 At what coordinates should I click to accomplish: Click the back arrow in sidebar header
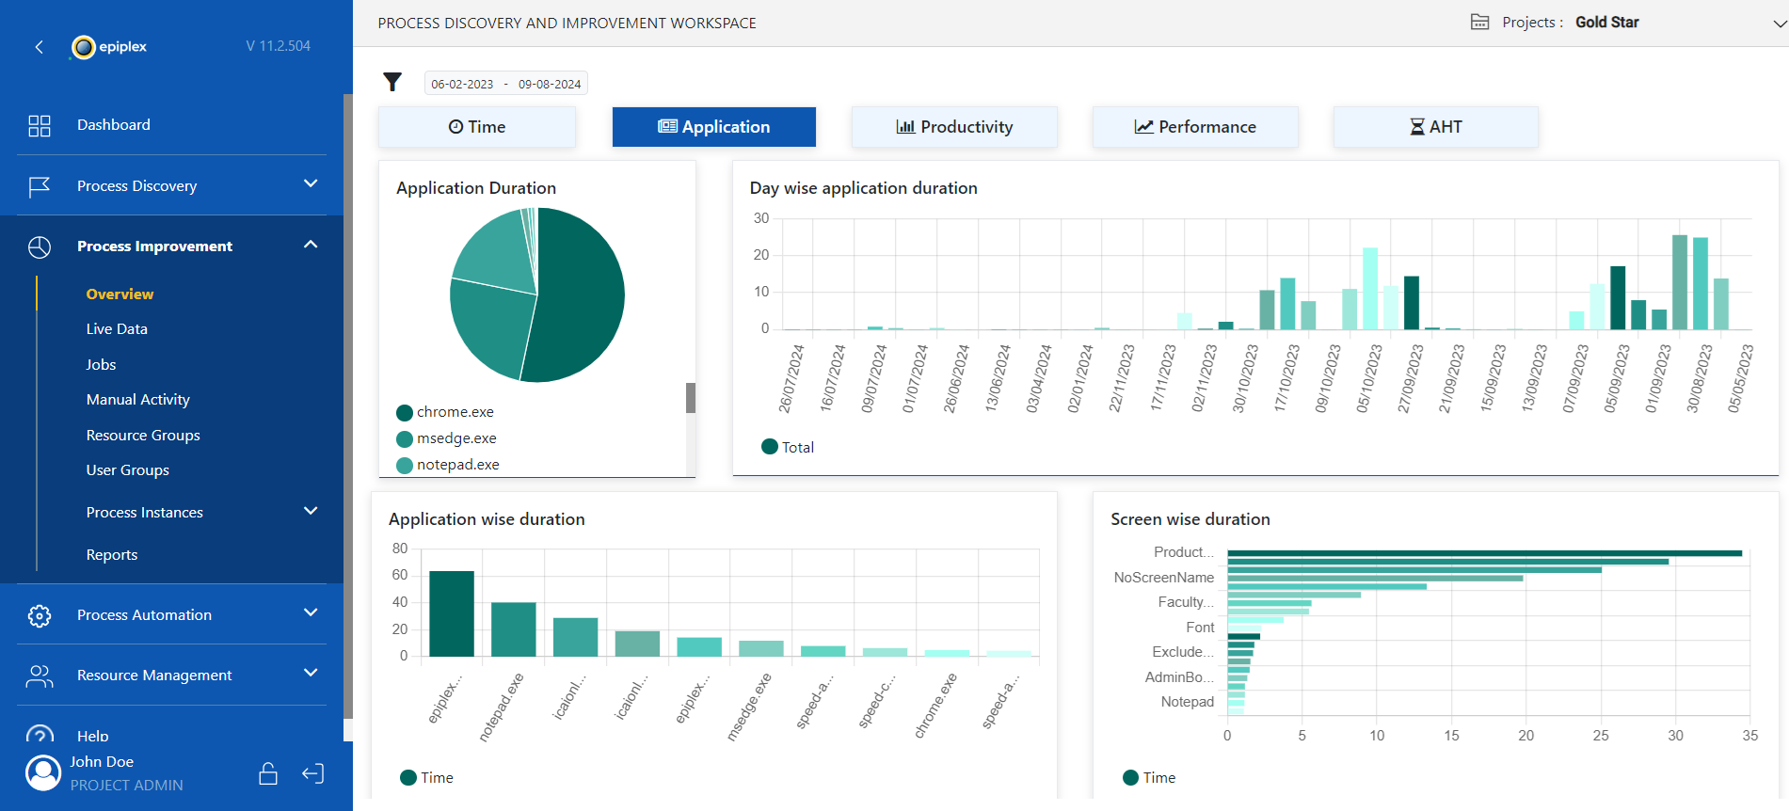(x=39, y=47)
